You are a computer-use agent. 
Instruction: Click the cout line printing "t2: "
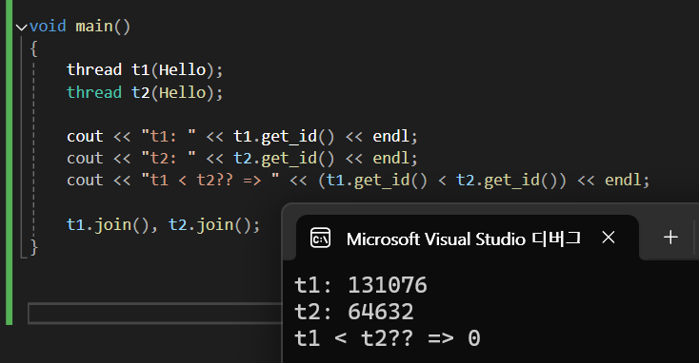pos(242,159)
